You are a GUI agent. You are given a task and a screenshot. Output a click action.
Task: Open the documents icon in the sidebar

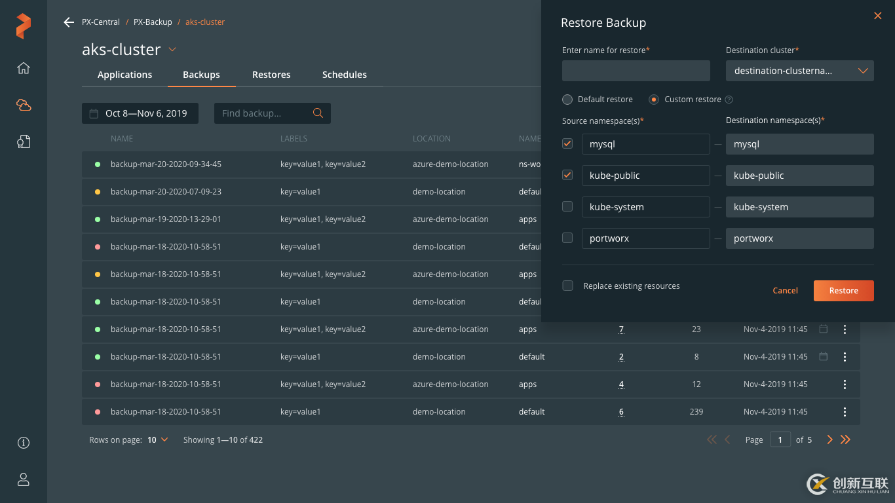click(x=24, y=141)
